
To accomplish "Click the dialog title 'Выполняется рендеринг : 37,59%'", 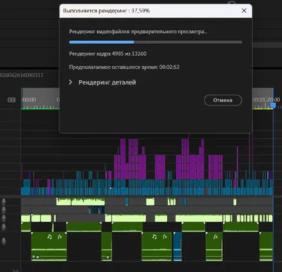I will 106,11.
